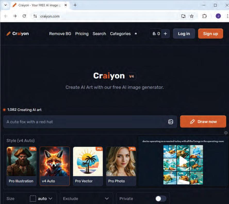Add credits with the plus button
The height and width of the screenshot is (204, 229).
(165, 34)
